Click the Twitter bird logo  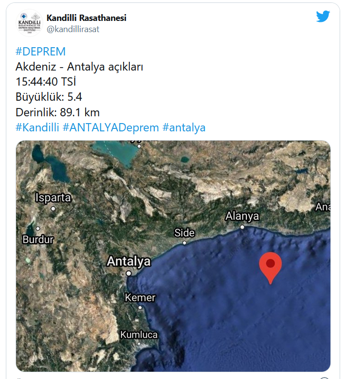coord(323,16)
